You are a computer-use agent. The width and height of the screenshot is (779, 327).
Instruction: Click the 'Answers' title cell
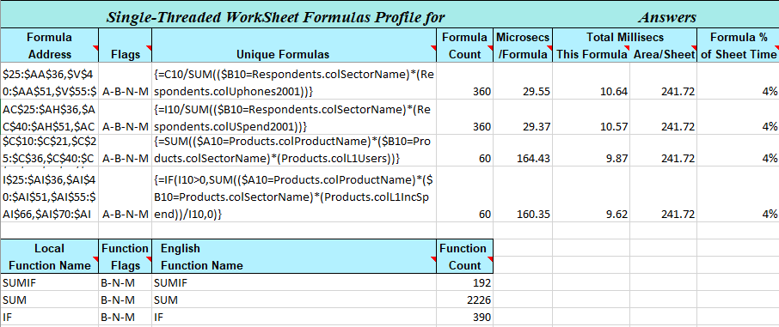pyautogui.click(x=666, y=17)
